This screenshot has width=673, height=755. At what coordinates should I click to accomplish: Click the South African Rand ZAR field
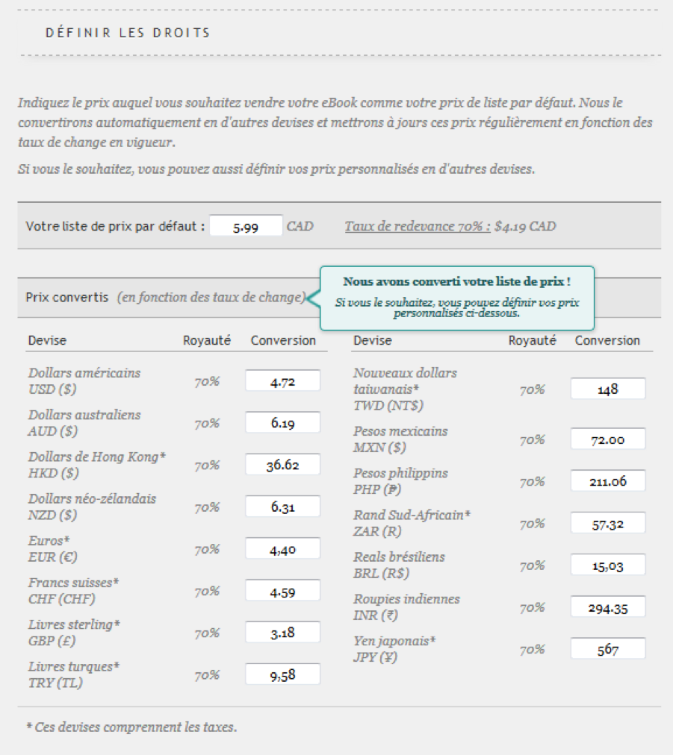pos(608,524)
